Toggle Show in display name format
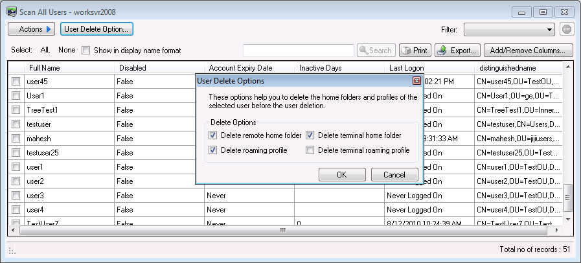The height and width of the screenshot is (263, 581). [86, 51]
